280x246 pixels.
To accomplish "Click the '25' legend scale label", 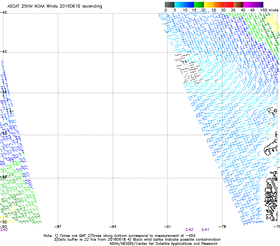I will point(214,10).
